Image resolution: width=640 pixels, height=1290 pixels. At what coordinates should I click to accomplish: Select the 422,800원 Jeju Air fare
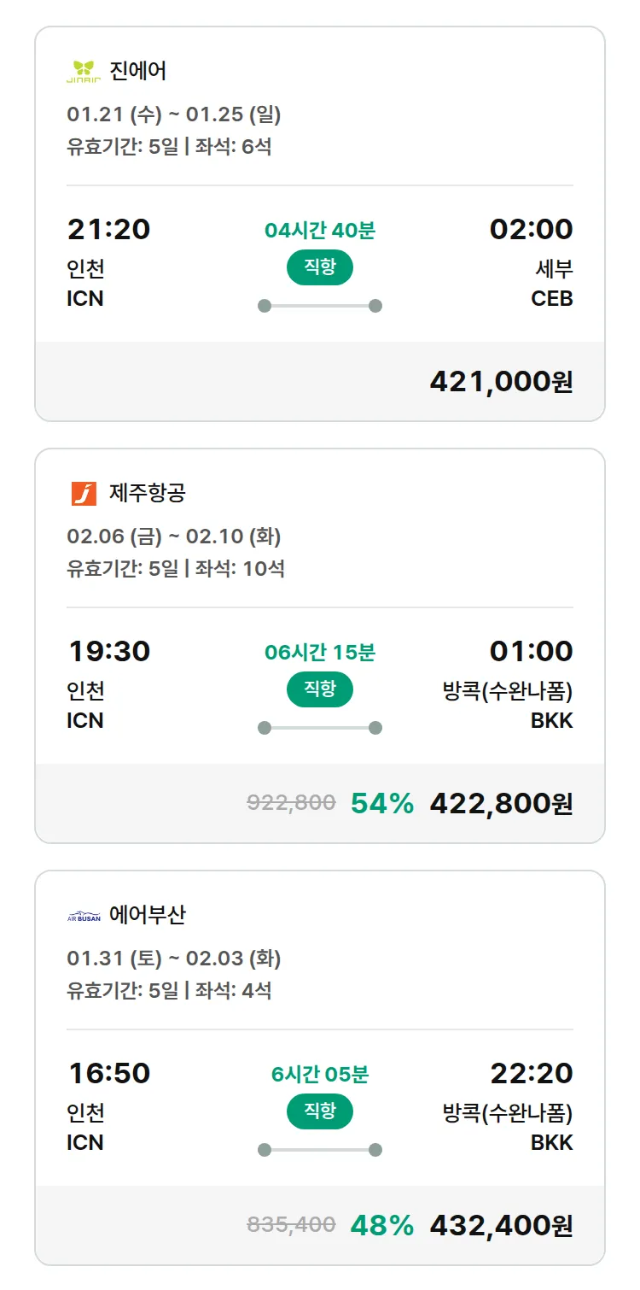501,803
